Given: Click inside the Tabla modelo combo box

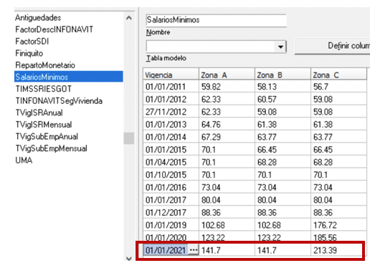Looking at the screenshot, I should 211,47.
